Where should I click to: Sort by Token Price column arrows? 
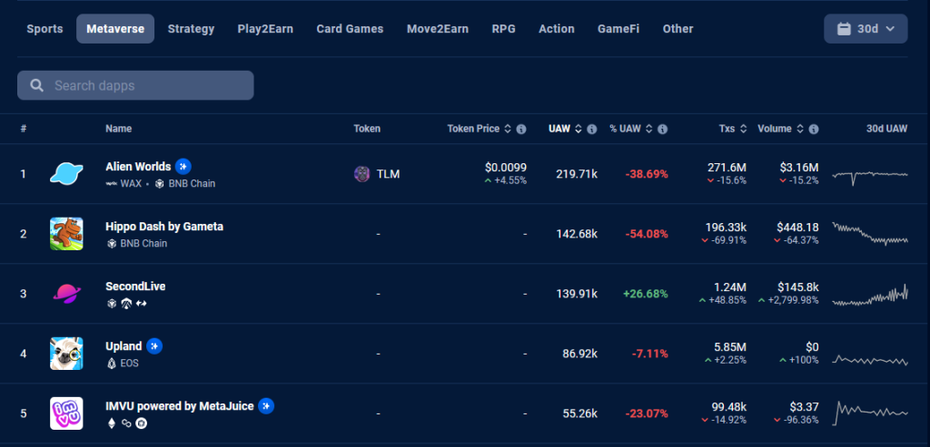(x=507, y=129)
